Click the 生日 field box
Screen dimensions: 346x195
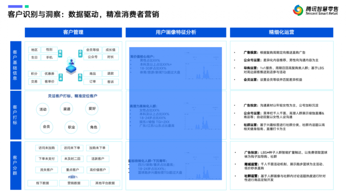(x=34, y=58)
